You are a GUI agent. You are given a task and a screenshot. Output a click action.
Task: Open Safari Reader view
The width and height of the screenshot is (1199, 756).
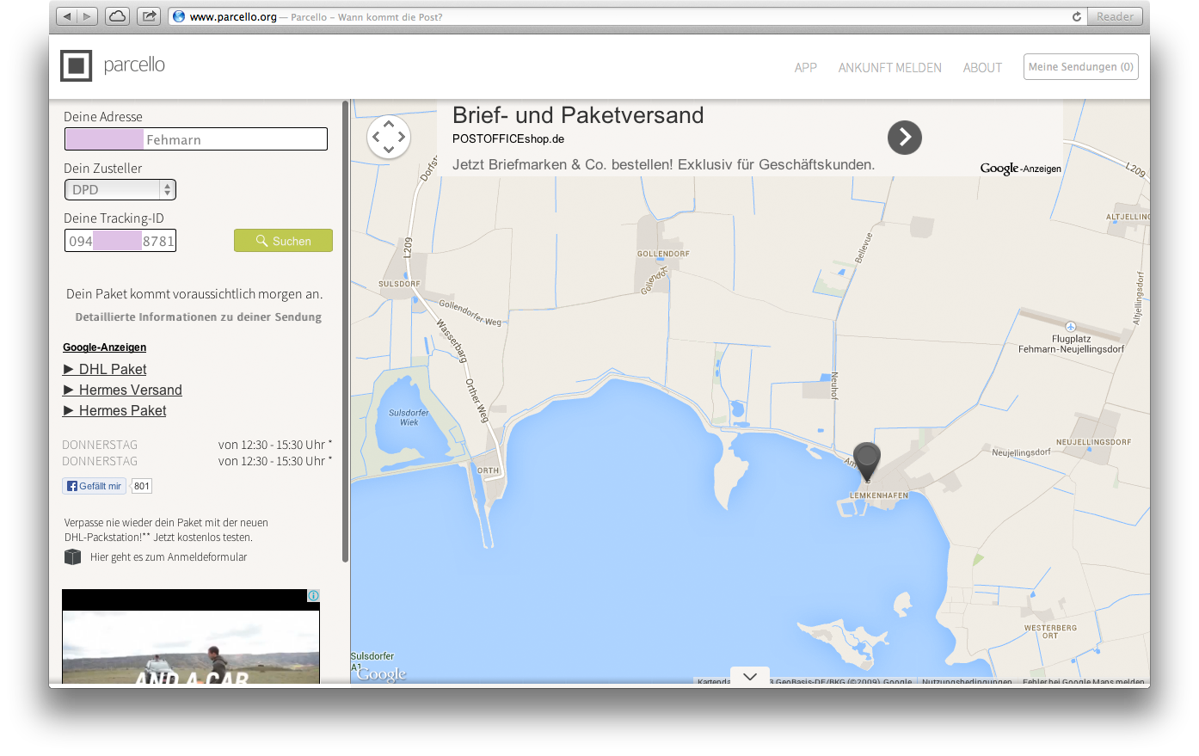click(1115, 16)
